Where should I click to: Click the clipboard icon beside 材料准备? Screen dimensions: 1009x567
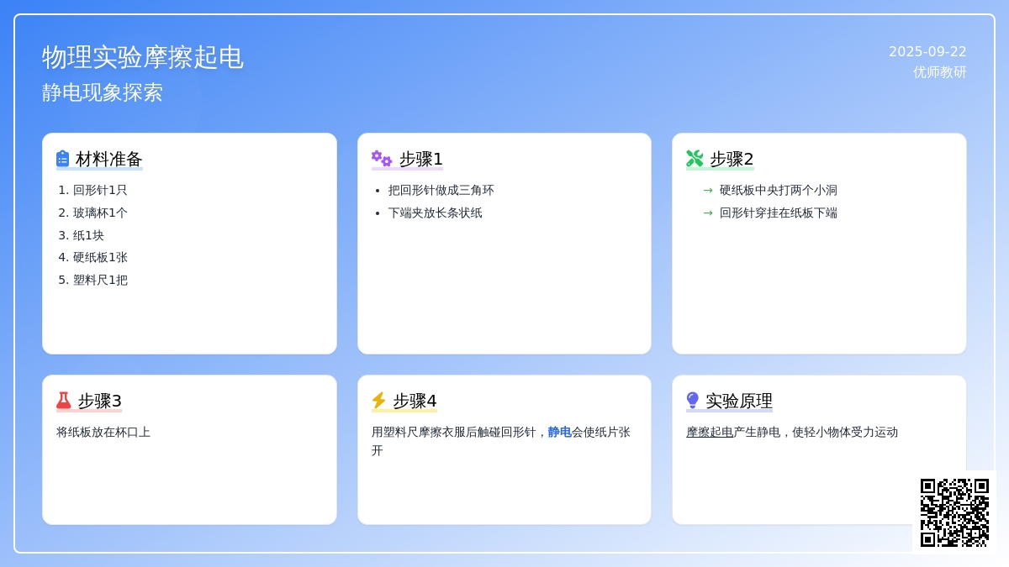point(63,159)
